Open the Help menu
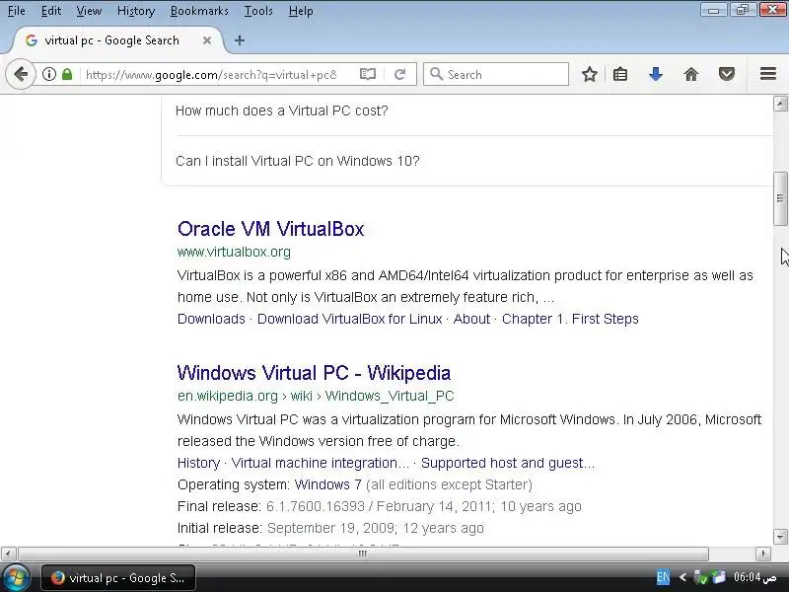Image resolution: width=789 pixels, height=592 pixels. coord(301,11)
